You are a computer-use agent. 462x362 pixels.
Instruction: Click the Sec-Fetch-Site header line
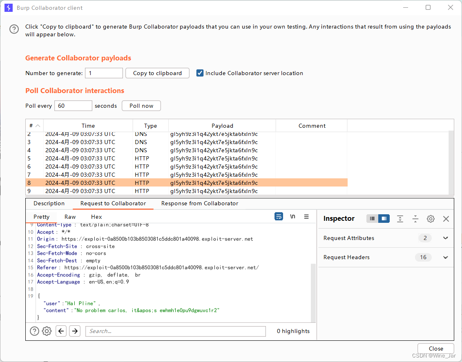point(76,247)
